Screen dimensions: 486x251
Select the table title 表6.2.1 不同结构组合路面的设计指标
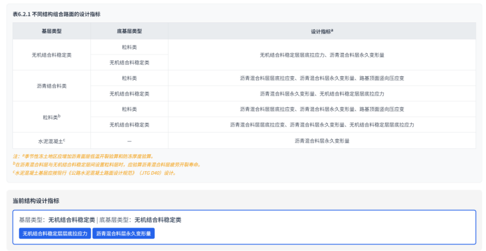(56, 14)
